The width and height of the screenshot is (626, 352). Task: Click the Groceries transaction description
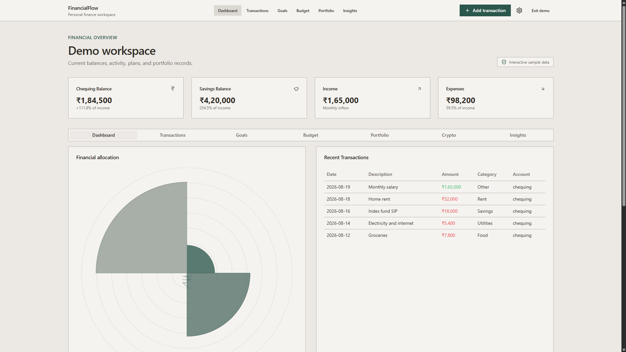click(x=378, y=235)
